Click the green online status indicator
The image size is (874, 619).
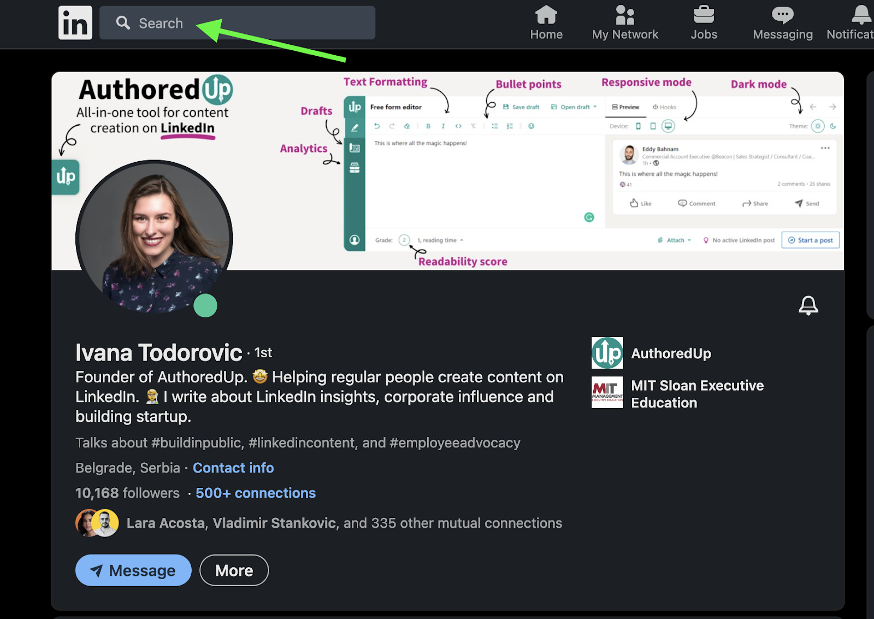[x=205, y=305]
